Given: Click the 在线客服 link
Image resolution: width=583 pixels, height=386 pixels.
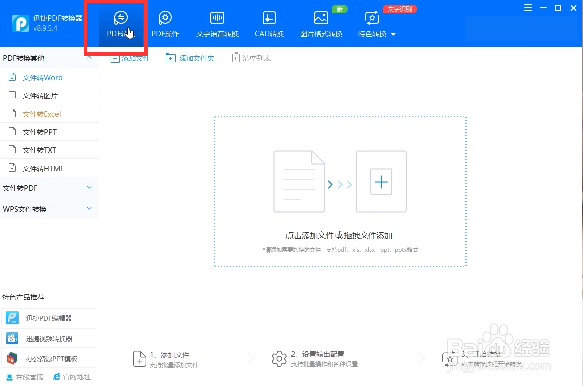Looking at the screenshot, I should coord(25,377).
